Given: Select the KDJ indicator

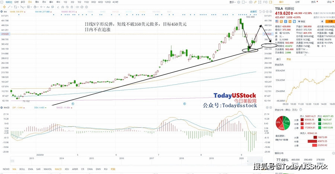Looking at the screenshot, I should (67, 169).
